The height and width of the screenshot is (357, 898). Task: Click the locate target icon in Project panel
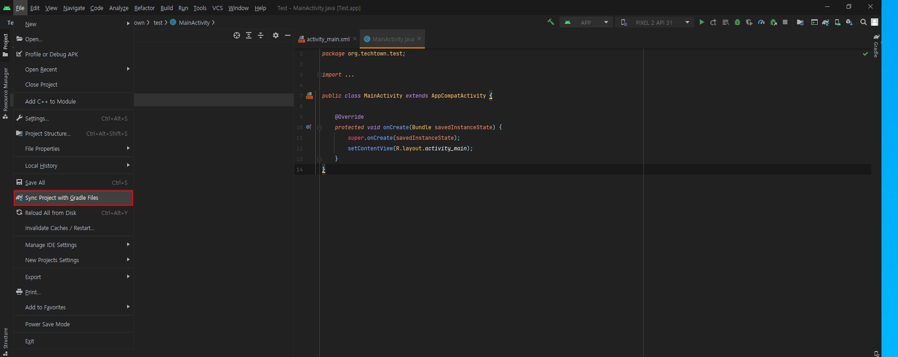coord(237,35)
